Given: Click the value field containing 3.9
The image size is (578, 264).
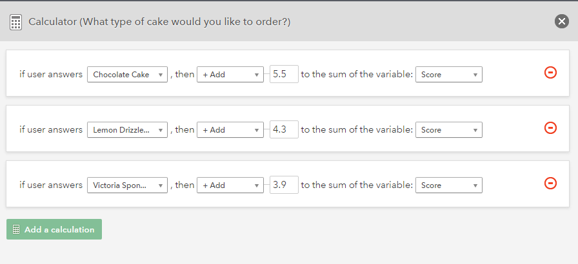Looking at the screenshot, I should tap(284, 185).
